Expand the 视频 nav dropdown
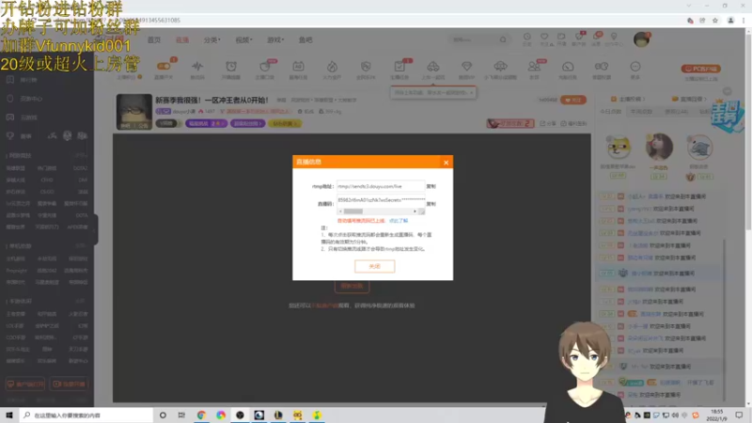 click(x=243, y=39)
